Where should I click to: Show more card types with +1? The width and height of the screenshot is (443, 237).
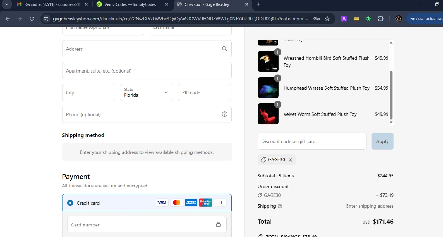click(220, 203)
